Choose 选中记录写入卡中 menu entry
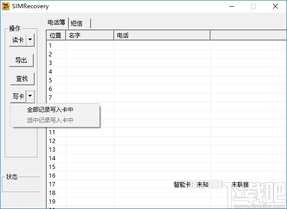The height and width of the screenshot is (209, 287). click(55, 120)
